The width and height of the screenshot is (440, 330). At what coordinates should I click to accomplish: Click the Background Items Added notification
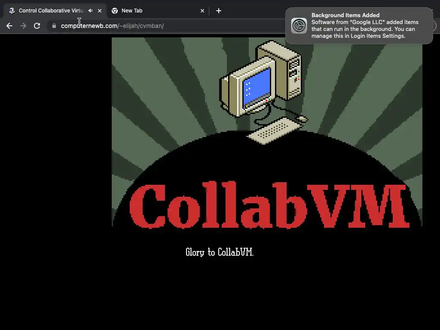[359, 25]
